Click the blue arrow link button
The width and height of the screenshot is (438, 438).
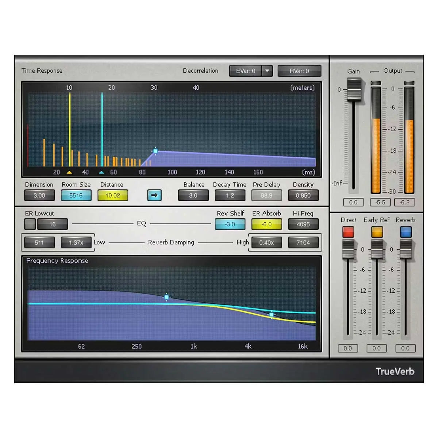[x=154, y=195]
